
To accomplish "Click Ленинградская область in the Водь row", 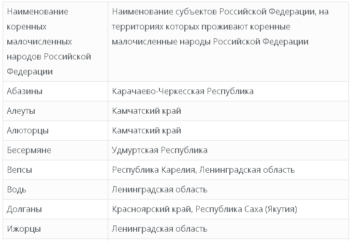I will click(x=159, y=190).
